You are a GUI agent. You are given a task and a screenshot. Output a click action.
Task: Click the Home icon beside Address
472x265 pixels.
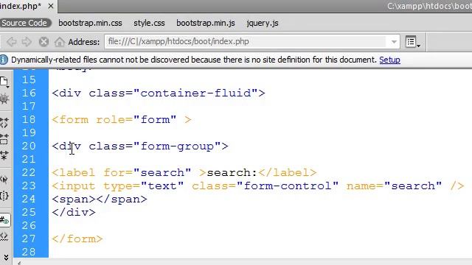click(60, 42)
